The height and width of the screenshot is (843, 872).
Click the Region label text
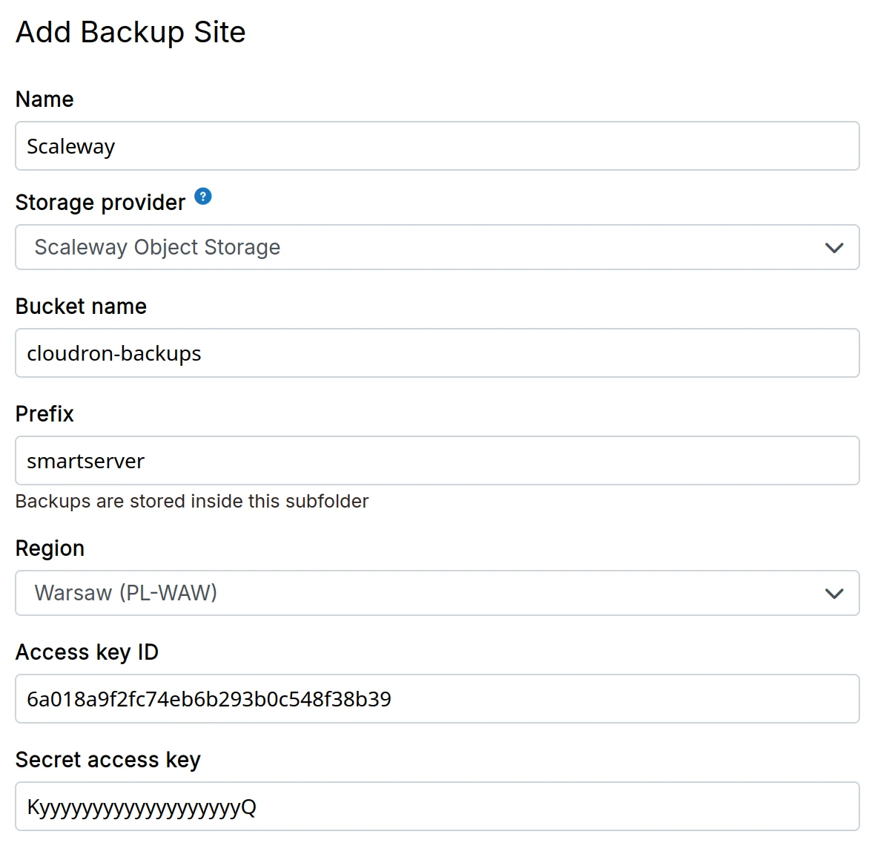click(50, 548)
